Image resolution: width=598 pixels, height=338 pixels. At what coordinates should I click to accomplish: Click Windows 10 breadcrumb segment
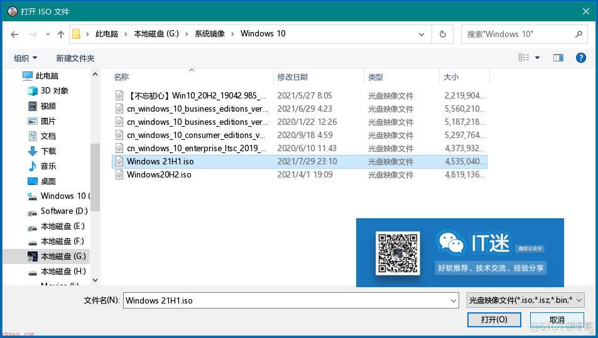(x=263, y=33)
